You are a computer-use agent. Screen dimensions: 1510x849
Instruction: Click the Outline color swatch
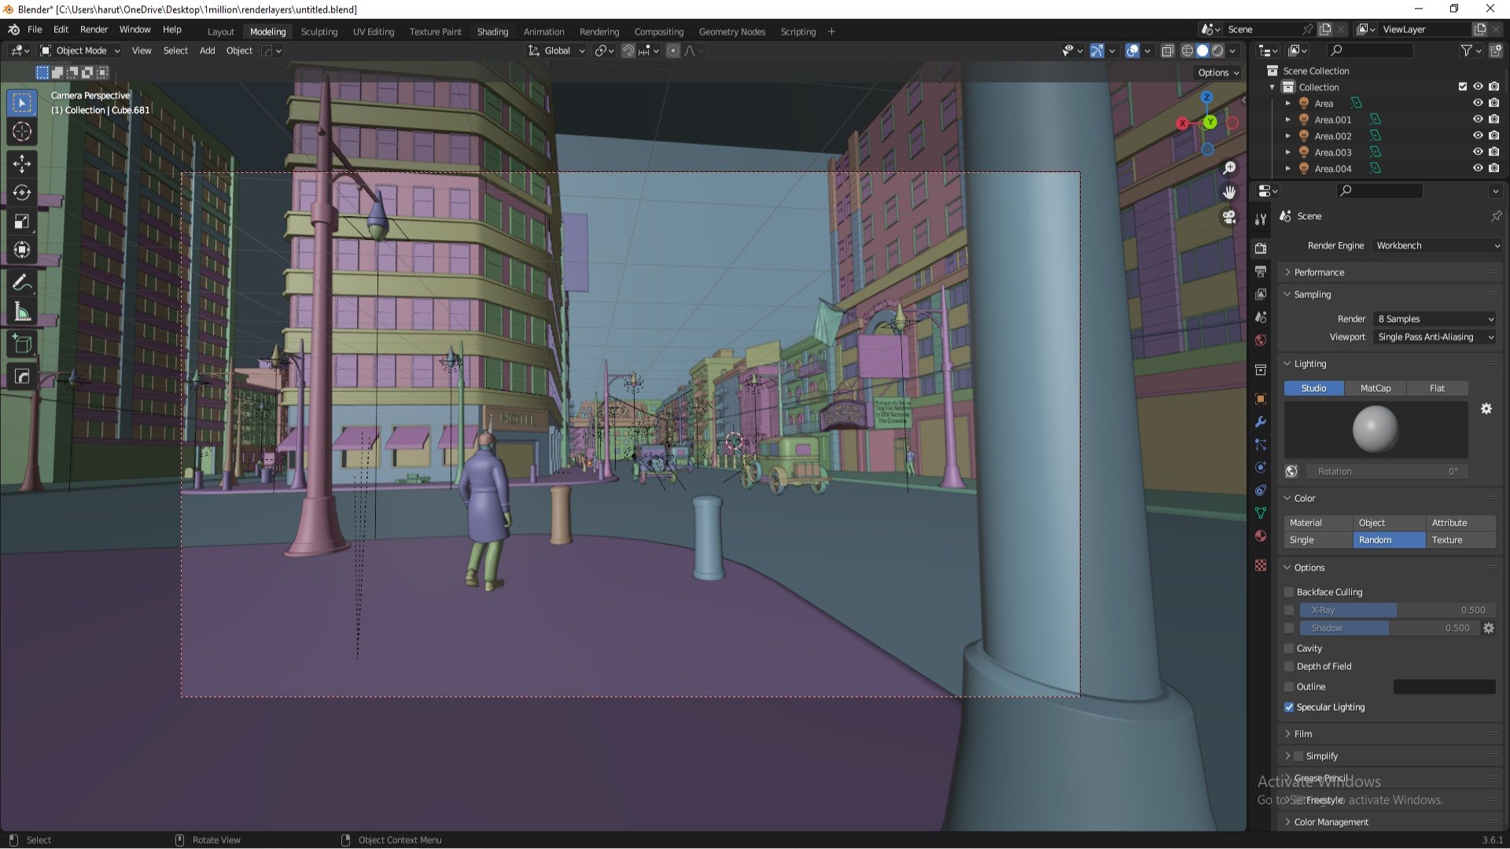pos(1444,687)
